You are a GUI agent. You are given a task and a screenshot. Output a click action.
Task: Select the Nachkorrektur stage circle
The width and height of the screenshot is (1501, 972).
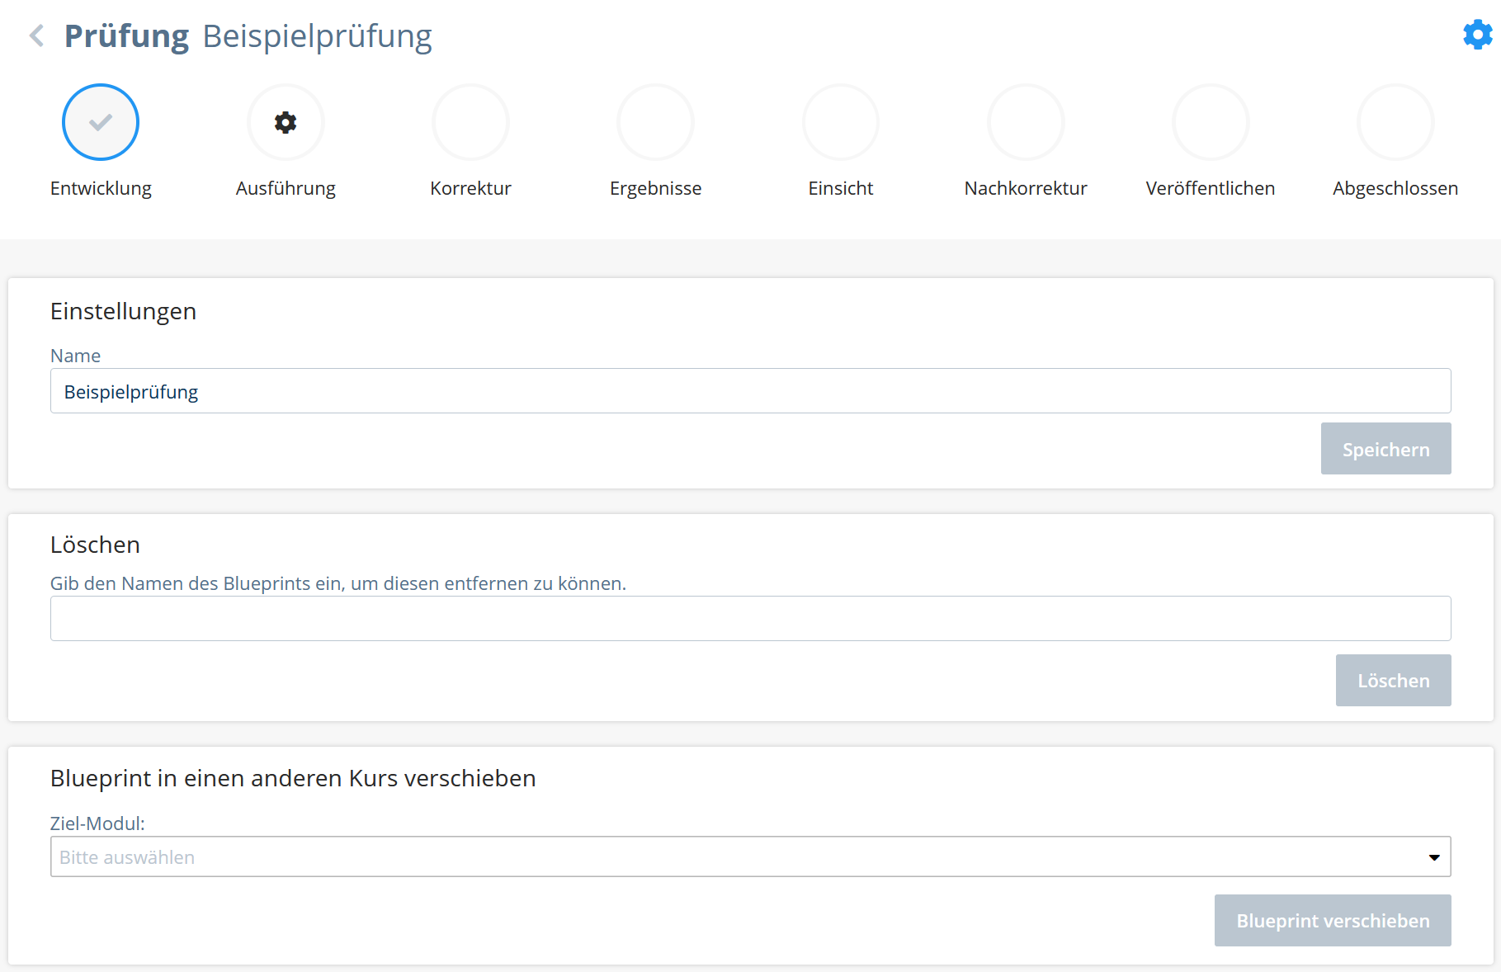point(1026,122)
